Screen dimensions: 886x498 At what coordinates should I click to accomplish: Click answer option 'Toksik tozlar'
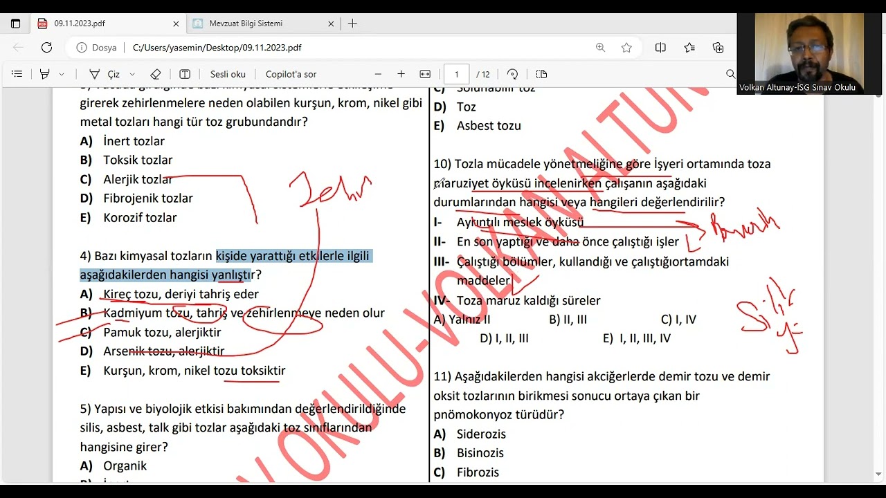click(138, 160)
